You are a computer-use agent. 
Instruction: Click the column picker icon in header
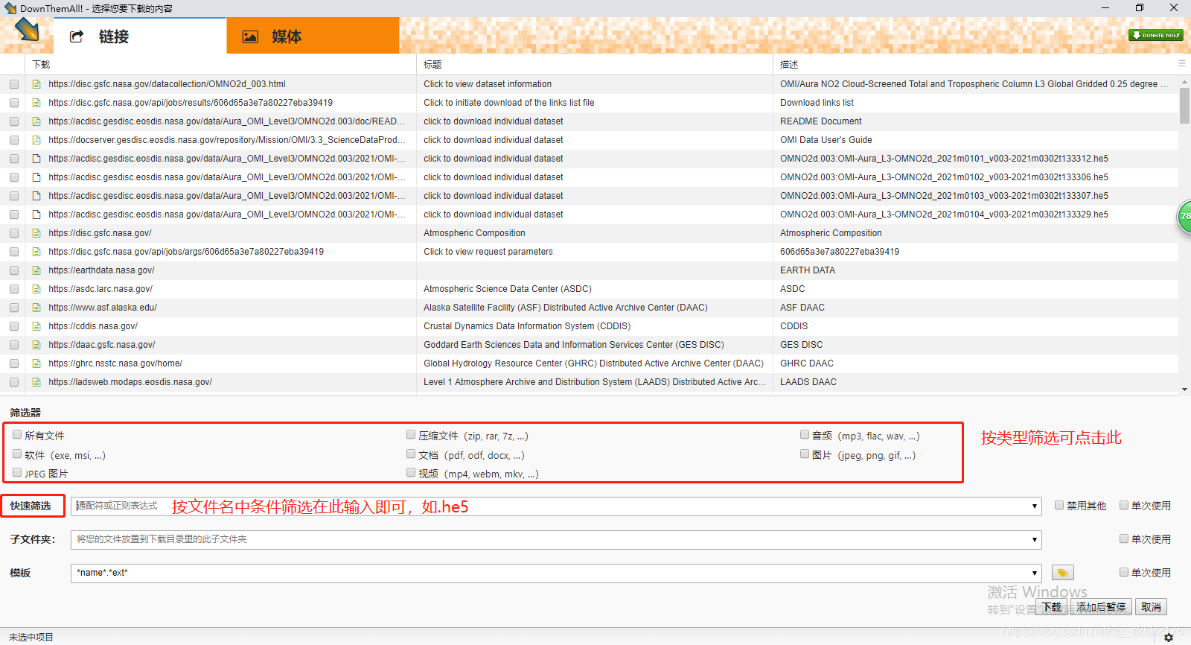tap(1181, 63)
